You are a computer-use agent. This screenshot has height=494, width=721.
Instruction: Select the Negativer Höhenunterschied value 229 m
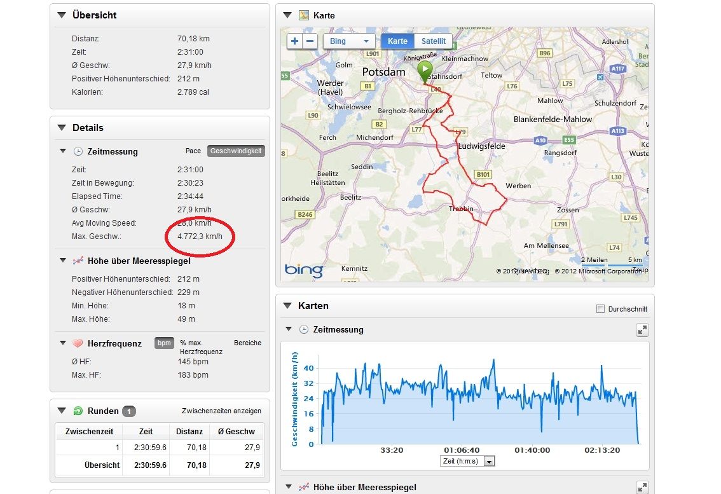pos(188,292)
